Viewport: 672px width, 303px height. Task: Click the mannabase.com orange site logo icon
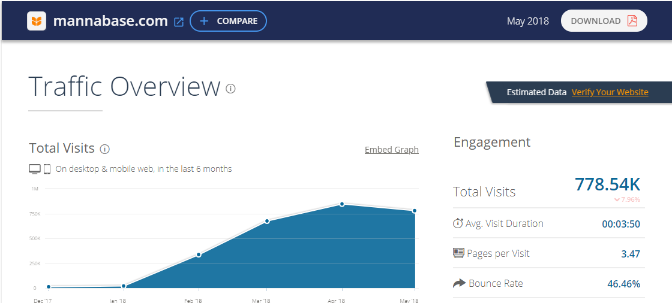37,21
